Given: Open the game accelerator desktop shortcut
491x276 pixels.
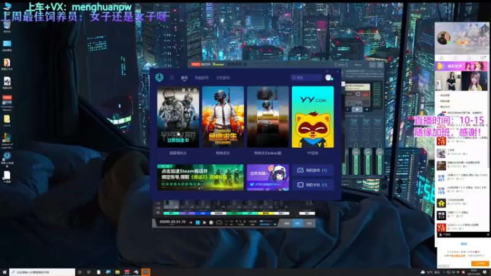Looking at the screenshot, I should (x=7, y=159).
